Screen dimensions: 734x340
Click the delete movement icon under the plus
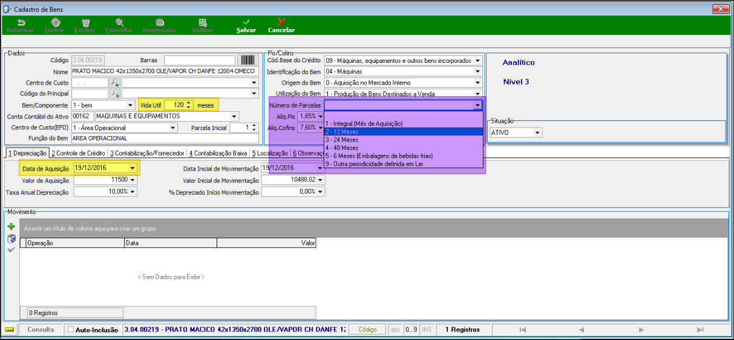[x=11, y=238]
